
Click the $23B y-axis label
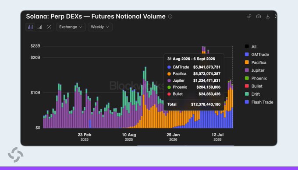point(35,46)
